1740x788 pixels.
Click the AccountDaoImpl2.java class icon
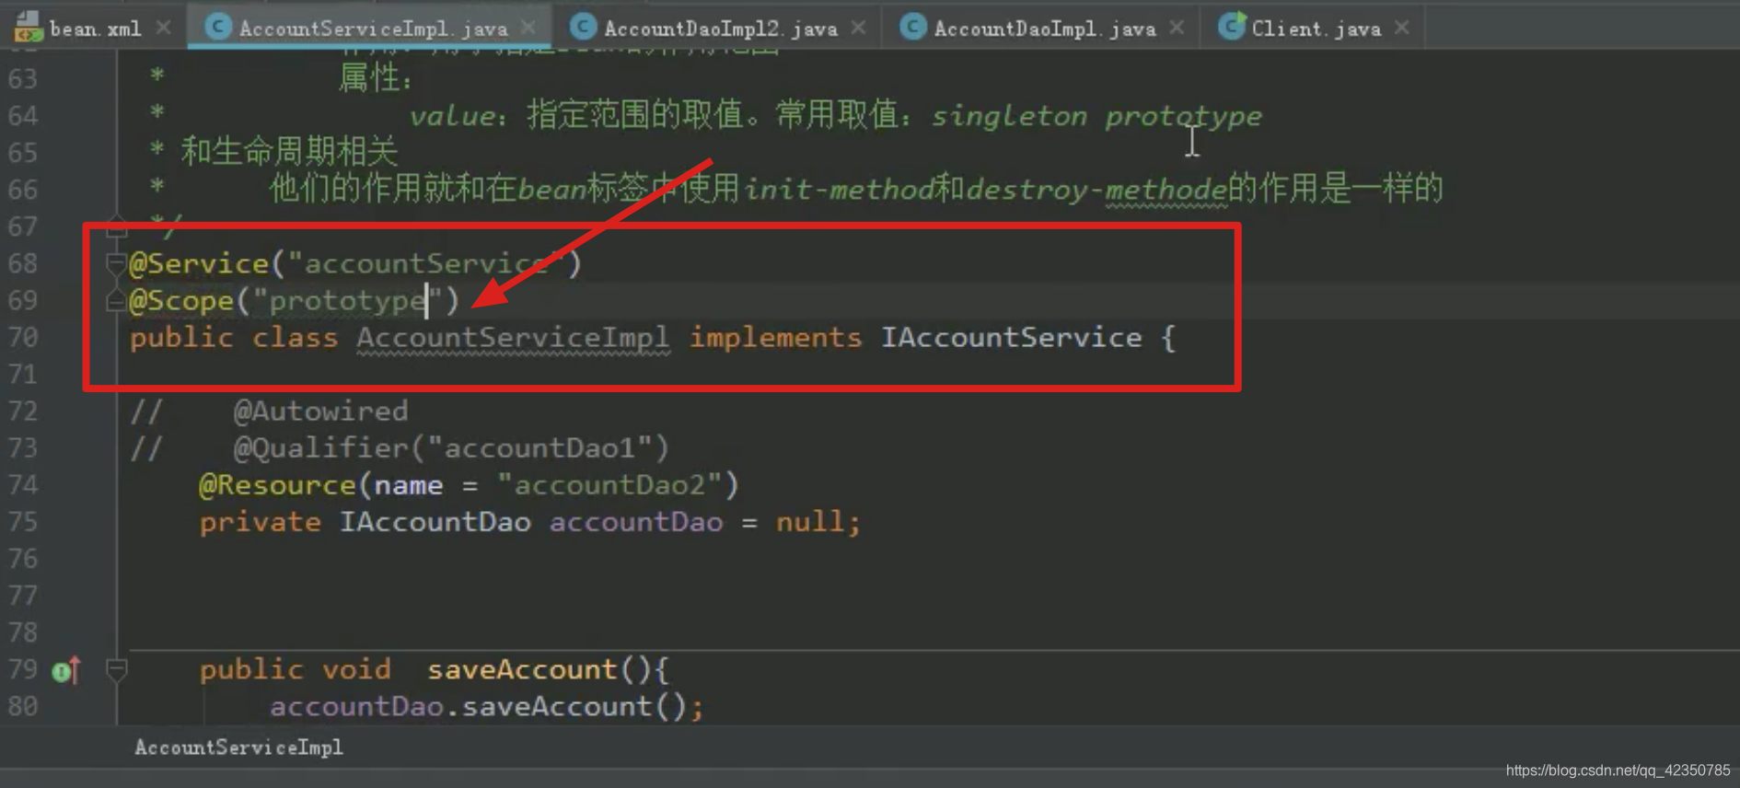point(583,27)
